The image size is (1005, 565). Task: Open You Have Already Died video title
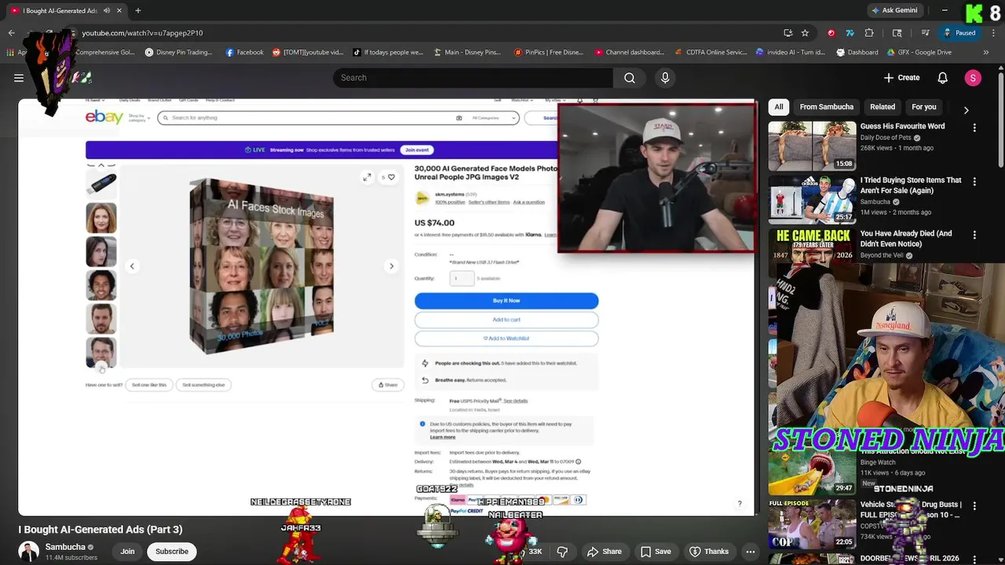pyautogui.click(x=905, y=239)
